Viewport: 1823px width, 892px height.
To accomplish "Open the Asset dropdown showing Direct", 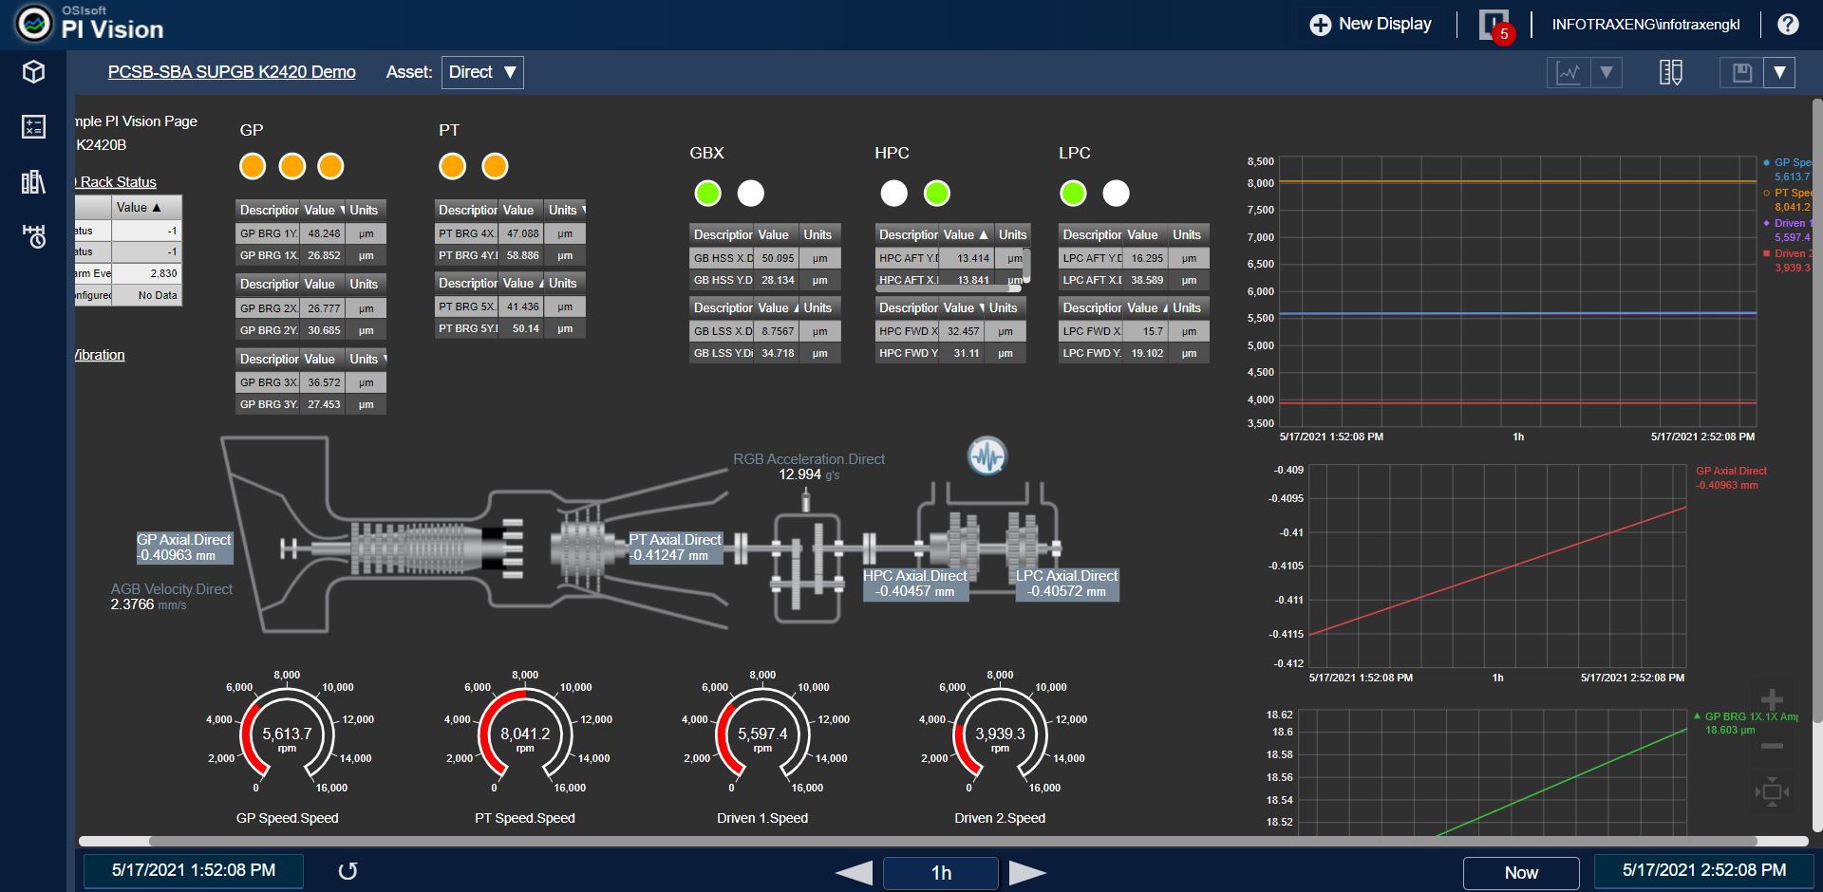I will click(482, 72).
